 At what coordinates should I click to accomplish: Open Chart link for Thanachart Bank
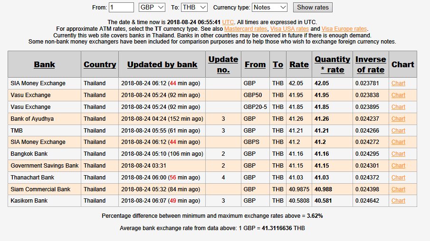tap(398, 178)
